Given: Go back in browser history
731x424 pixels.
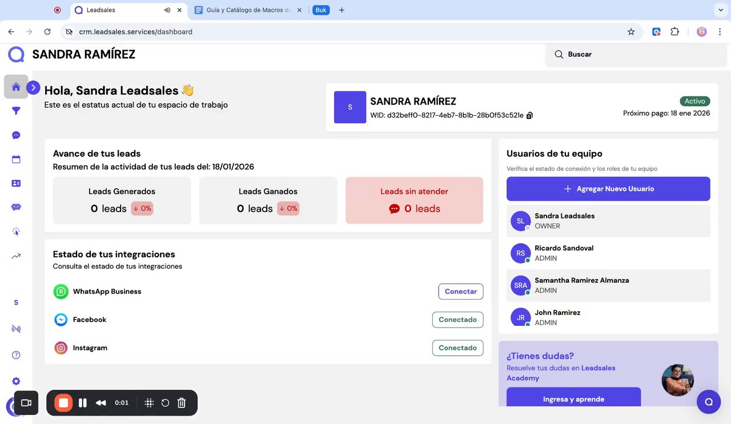Looking at the screenshot, I should [11, 32].
